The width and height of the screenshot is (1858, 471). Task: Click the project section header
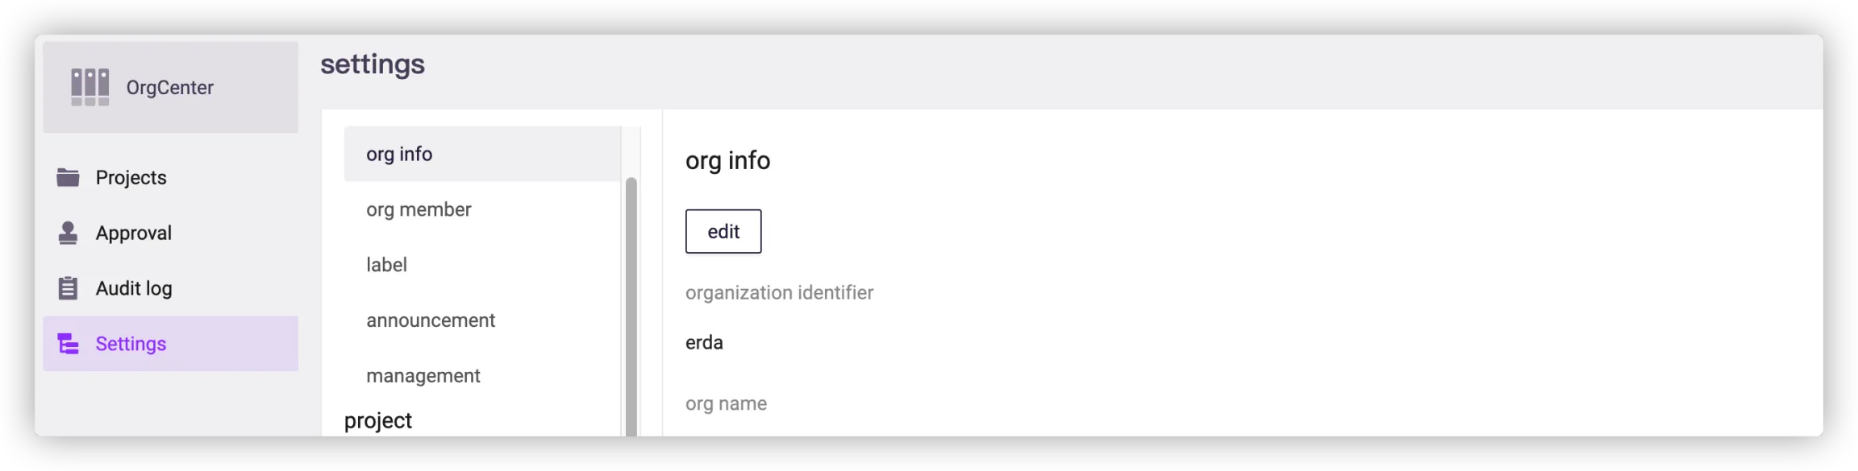click(x=377, y=420)
